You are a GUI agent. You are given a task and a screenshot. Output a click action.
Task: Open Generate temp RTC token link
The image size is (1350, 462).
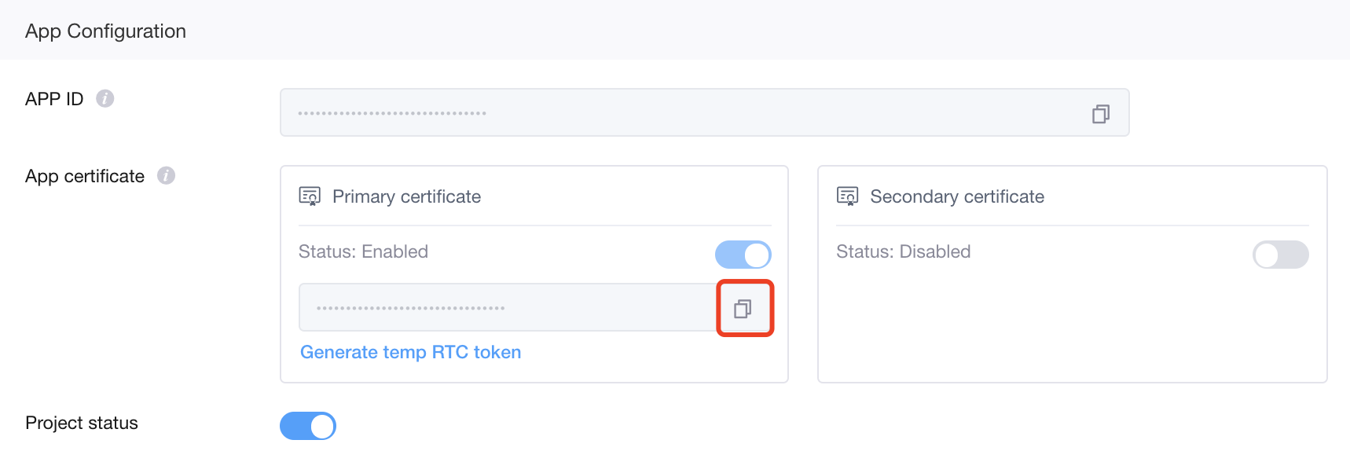tap(410, 352)
